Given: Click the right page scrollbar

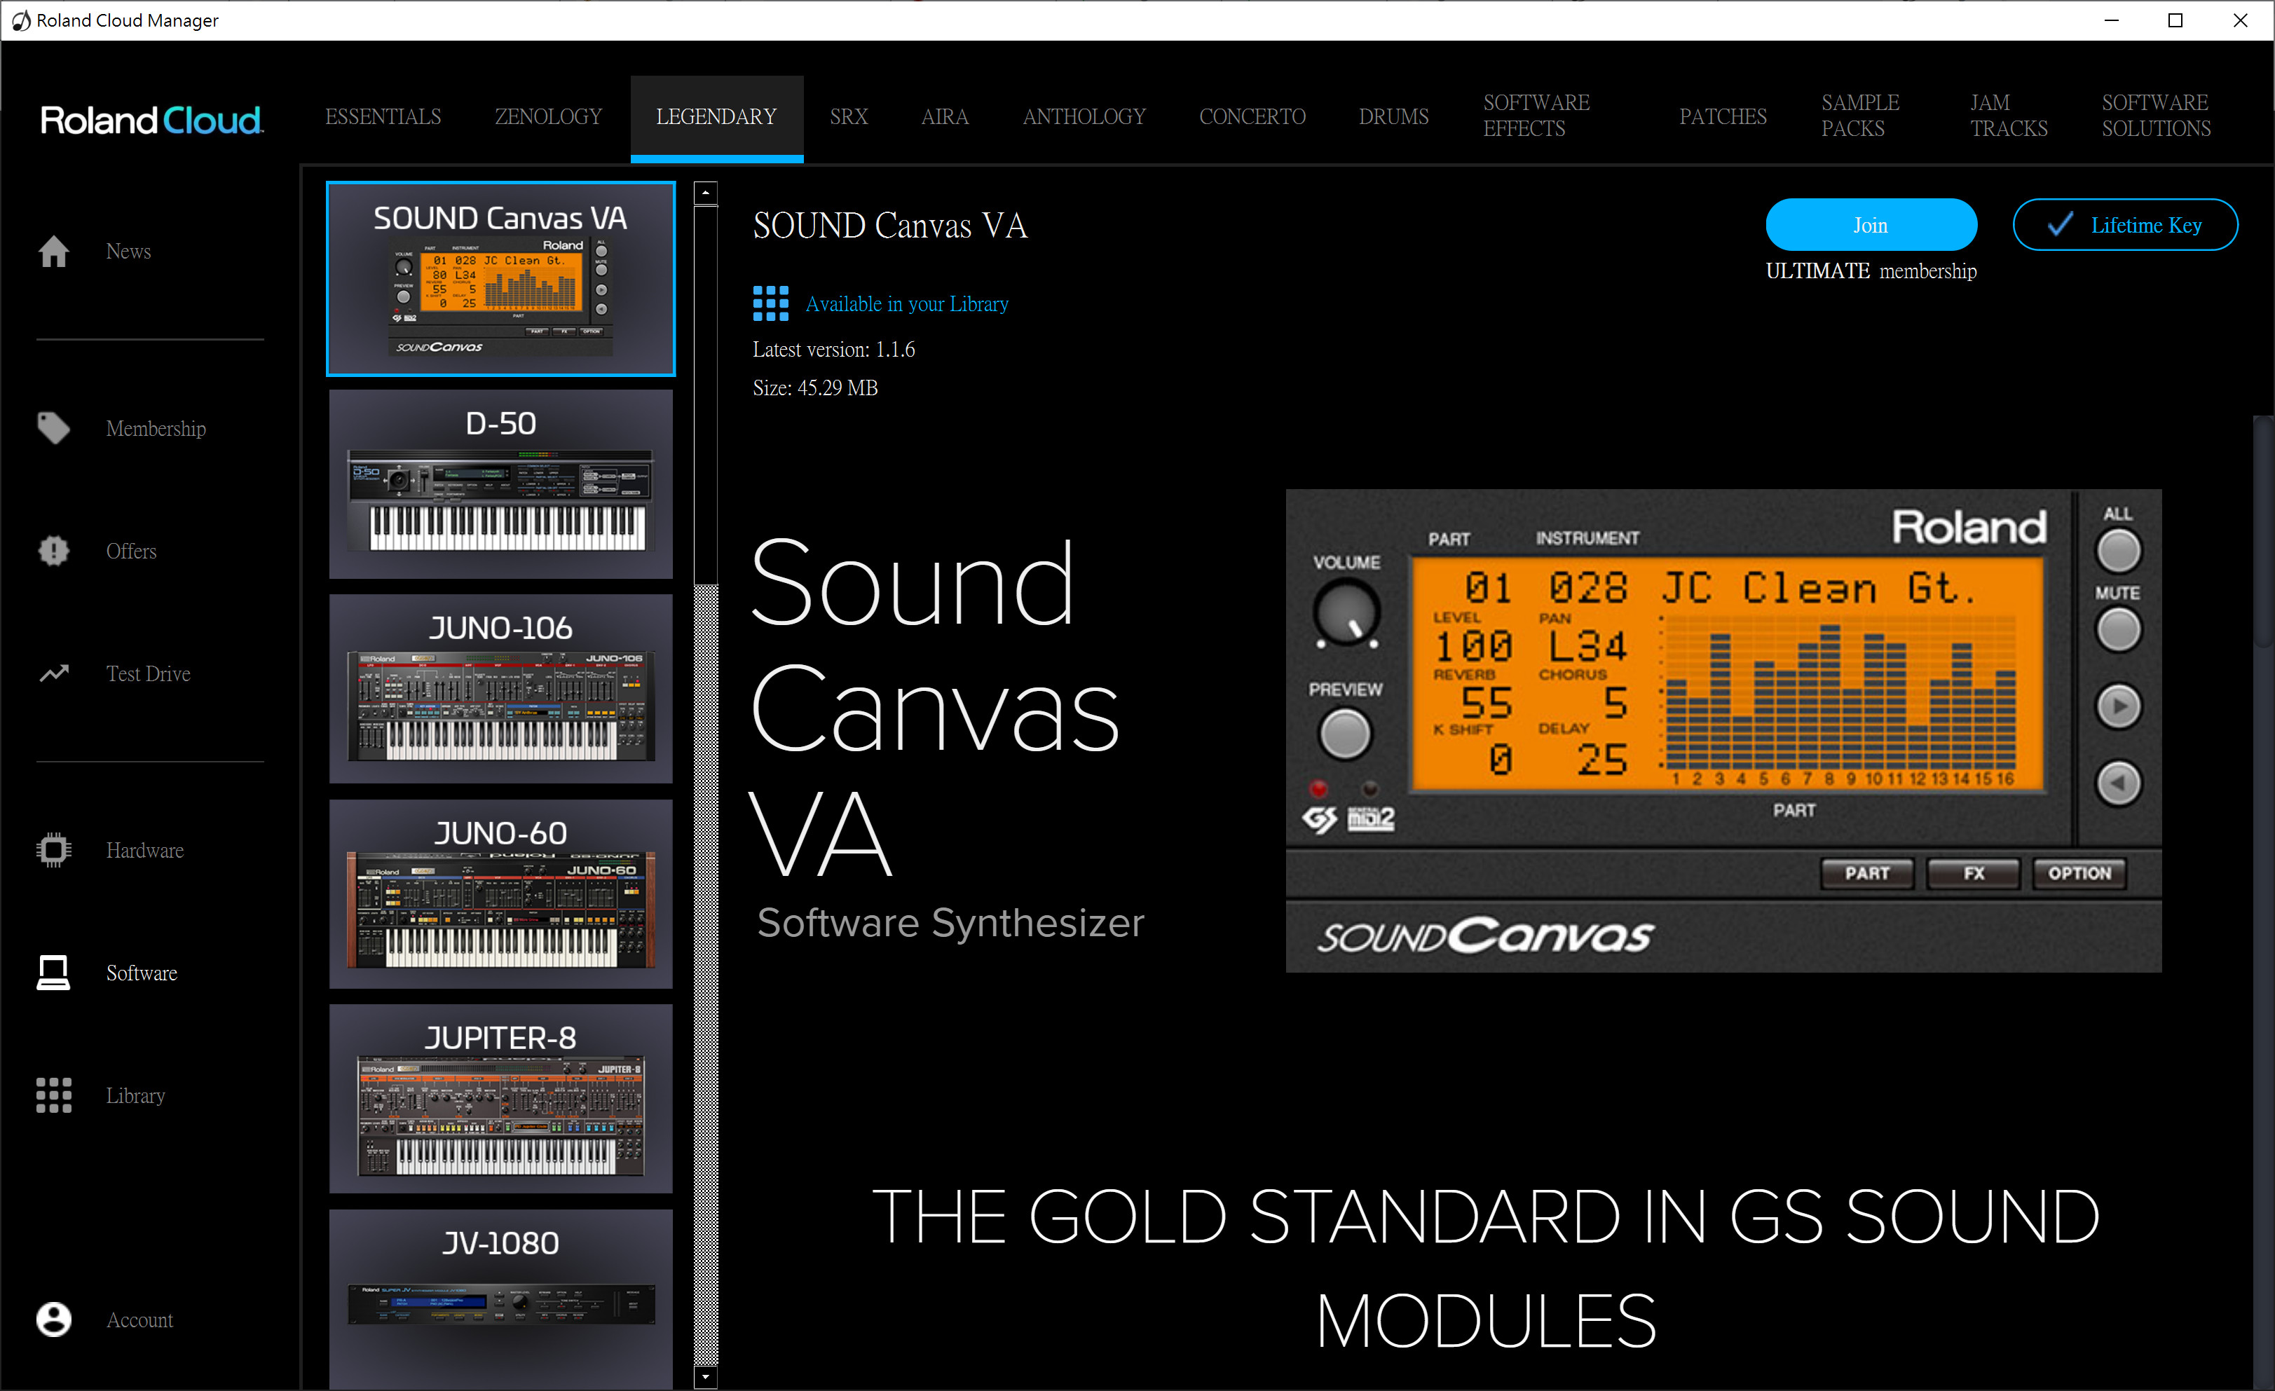Looking at the screenshot, I should click(x=2263, y=530).
